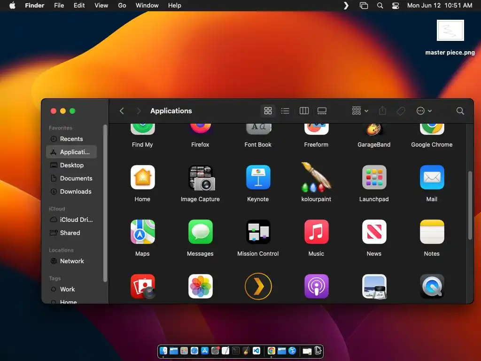The width and height of the screenshot is (481, 361).
Task: Click the Font Book label
Action: [x=258, y=145]
